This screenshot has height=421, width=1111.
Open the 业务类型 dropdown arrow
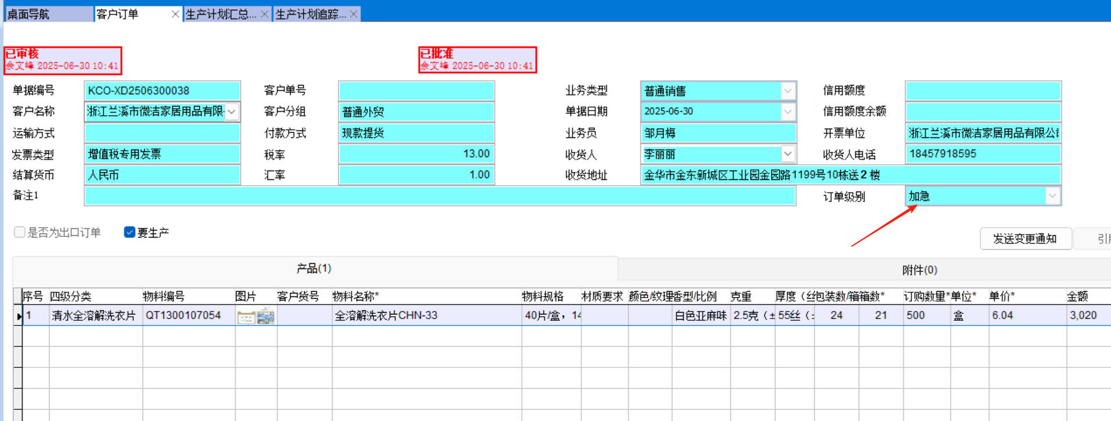[x=787, y=91]
